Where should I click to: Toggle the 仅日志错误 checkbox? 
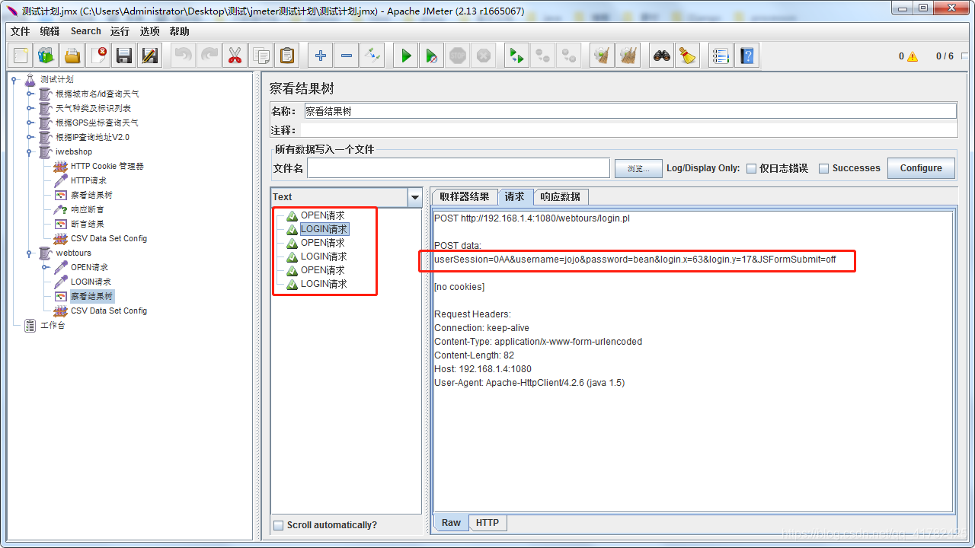point(751,168)
